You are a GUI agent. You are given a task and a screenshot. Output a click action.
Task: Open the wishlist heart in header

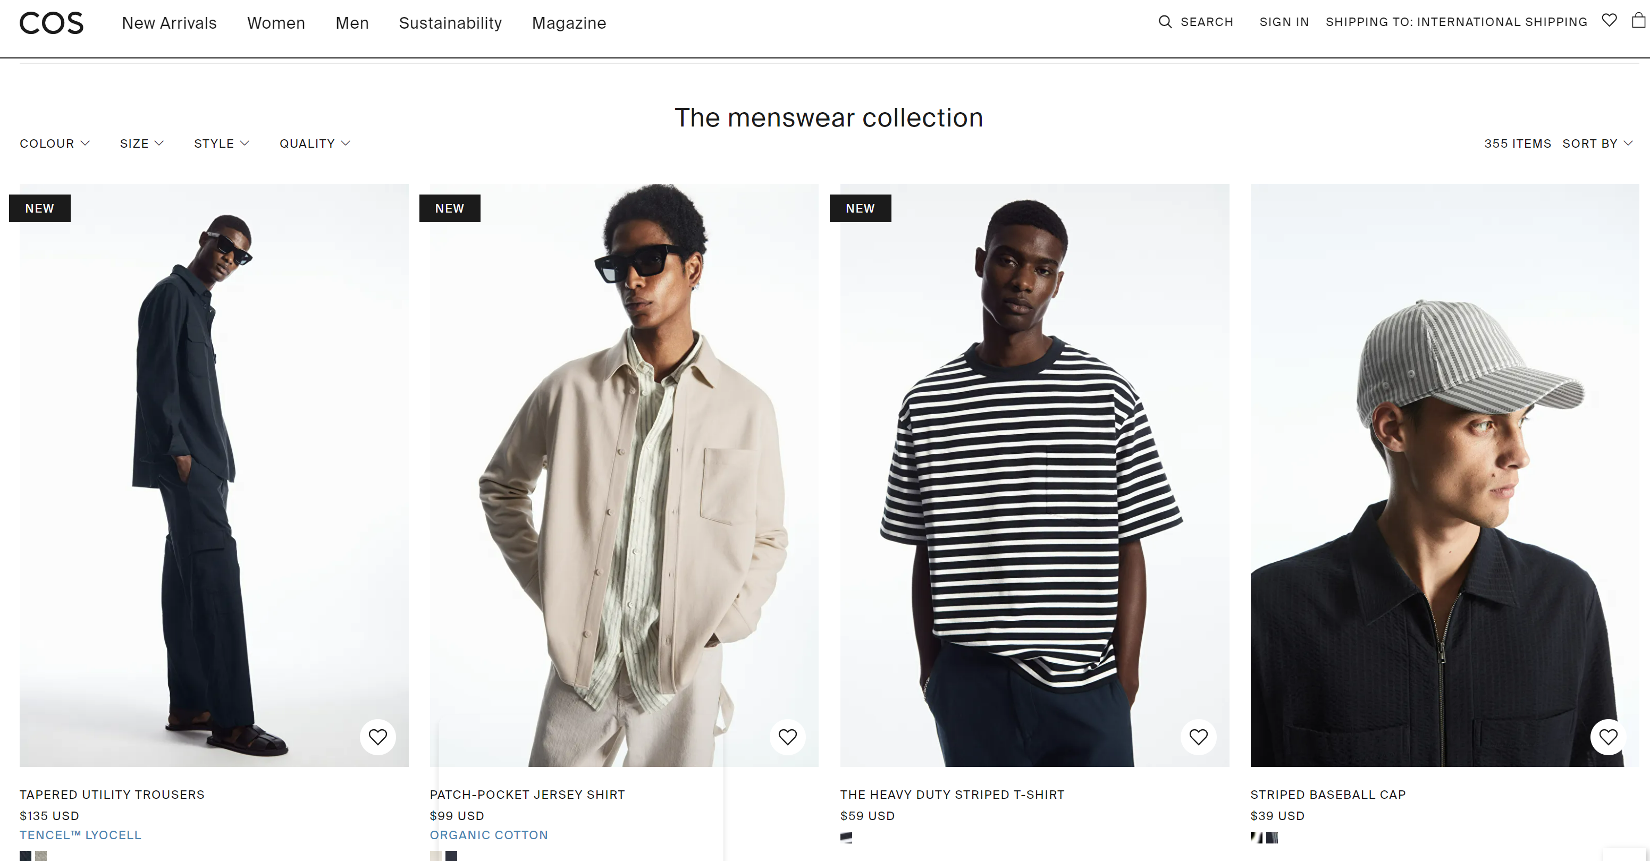point(1609,20)
